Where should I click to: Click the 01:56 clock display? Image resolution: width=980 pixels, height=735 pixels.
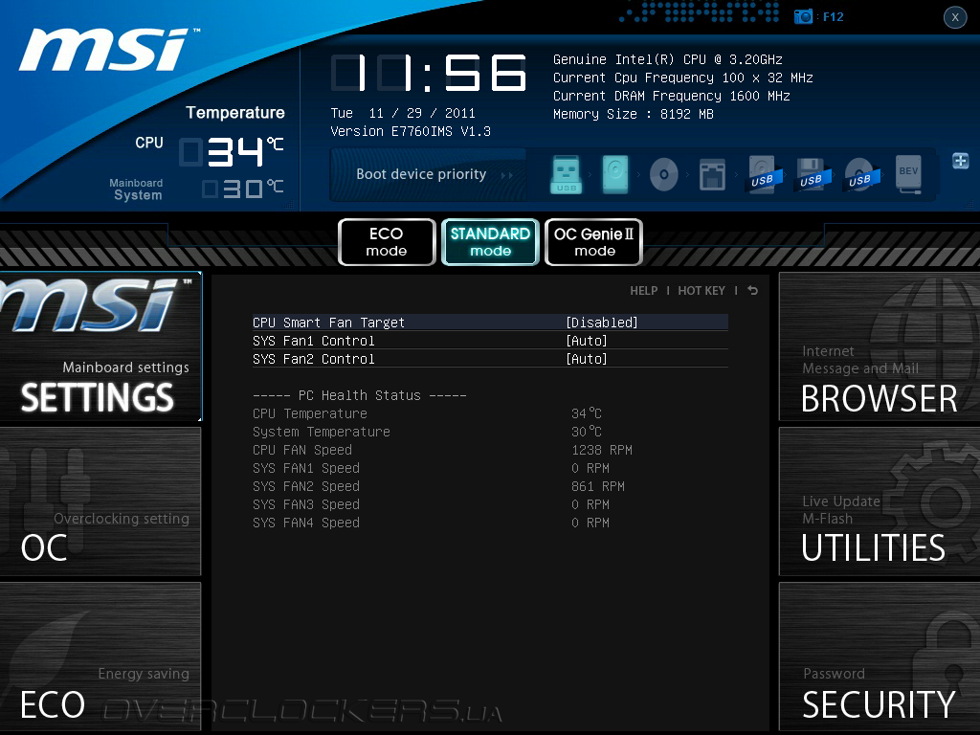429,73
